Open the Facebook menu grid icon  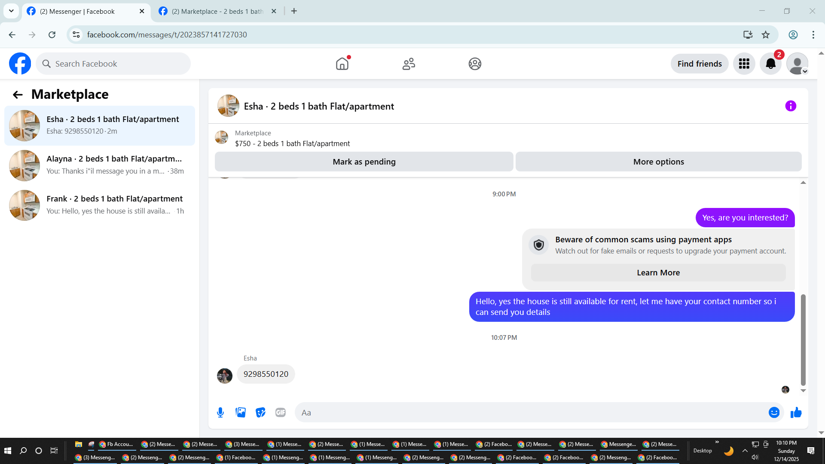click(744, 64)
